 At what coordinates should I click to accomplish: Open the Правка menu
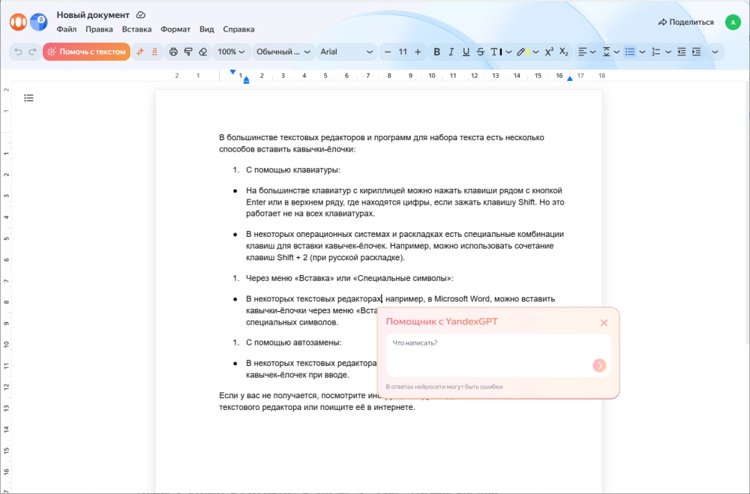[x=99, y=29]
